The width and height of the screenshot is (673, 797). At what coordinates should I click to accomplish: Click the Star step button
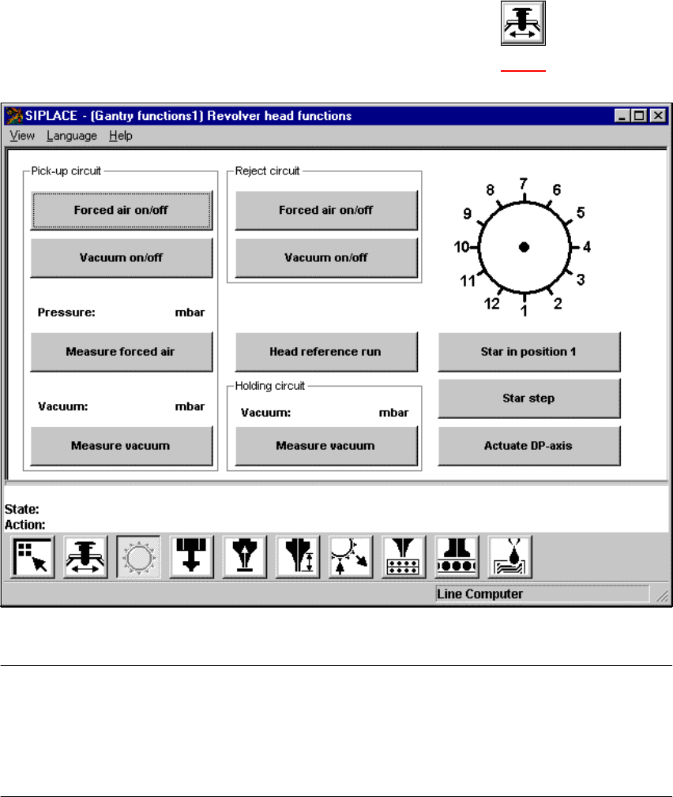(529, 398)
